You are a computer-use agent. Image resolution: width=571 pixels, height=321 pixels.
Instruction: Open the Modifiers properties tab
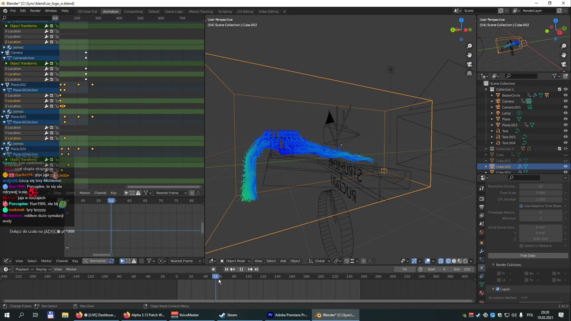481,251
